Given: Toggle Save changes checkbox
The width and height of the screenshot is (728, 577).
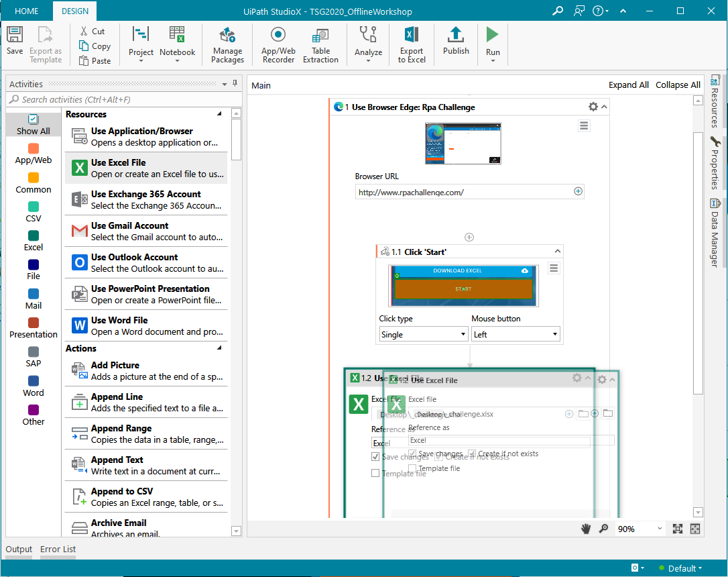Looking at the screenshot, I should (x=375, y=457).
